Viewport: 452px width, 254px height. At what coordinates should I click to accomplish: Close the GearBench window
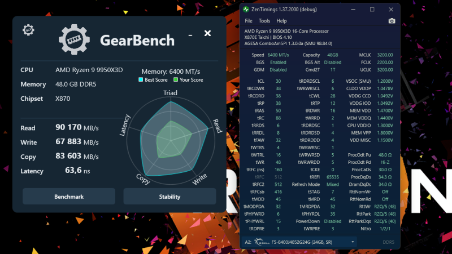tap(207, 33)
